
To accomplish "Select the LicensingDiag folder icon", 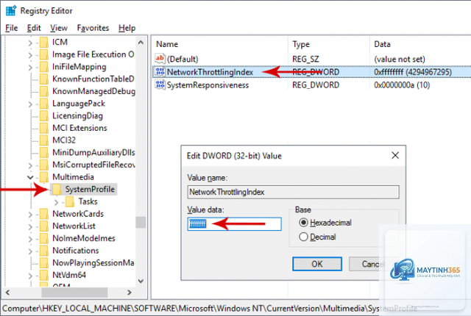I will tap(44, 116).
